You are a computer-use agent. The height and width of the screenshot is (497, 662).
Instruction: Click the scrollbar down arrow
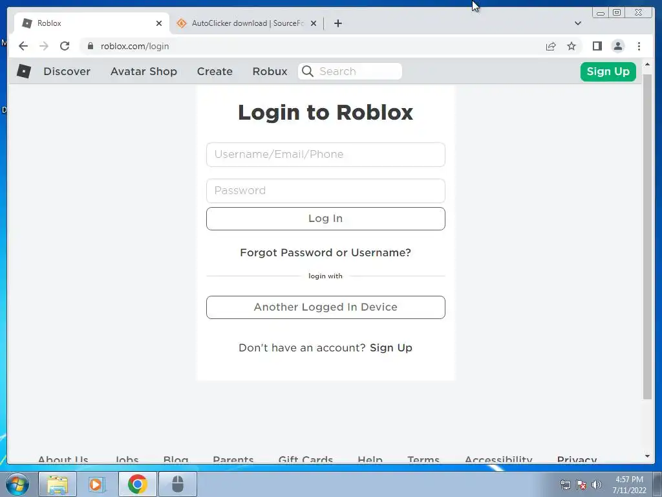647,456
